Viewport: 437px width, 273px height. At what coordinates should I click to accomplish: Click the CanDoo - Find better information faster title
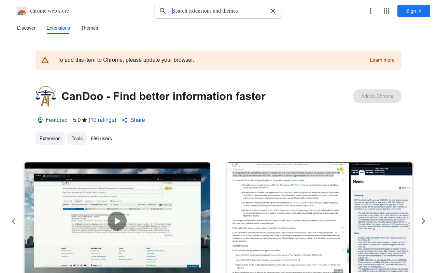(x=164, y=96)
